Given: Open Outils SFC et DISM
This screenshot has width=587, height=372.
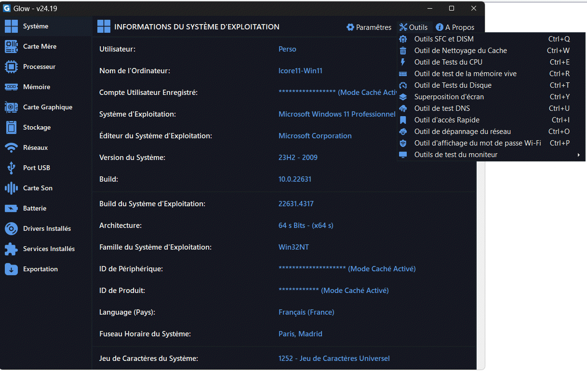Looking at the screenshot, I should coord(491,39).
